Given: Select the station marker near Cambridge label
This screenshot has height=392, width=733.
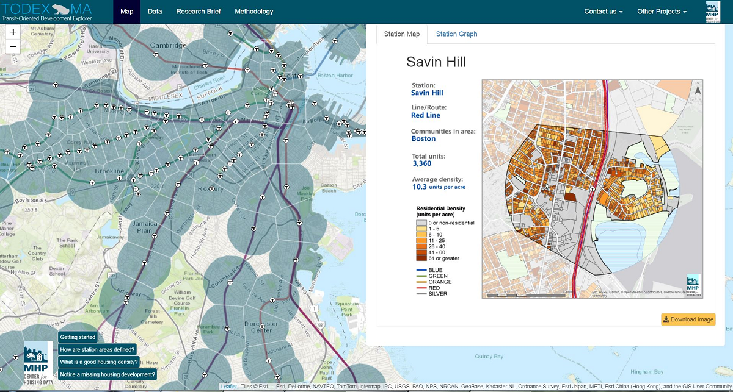Looking at the screenshot, I should [x=156, y=54].
